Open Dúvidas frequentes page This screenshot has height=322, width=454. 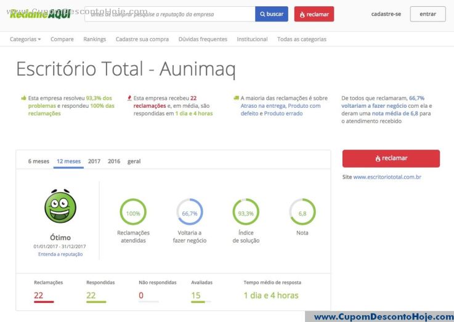[x=203, y=39]
